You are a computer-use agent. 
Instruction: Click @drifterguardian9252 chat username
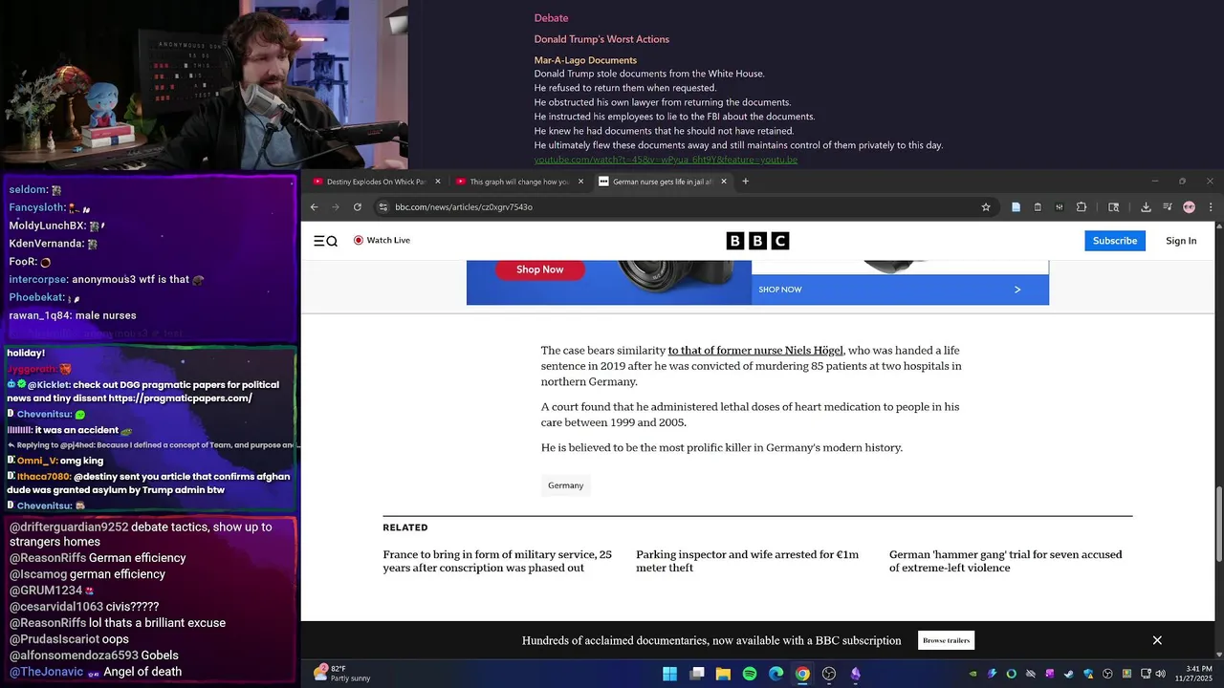[69, 527]
